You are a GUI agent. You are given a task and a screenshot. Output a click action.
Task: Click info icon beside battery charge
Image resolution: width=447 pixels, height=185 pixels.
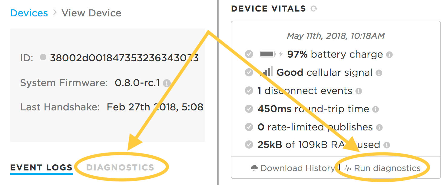click(x=389, y=55)
